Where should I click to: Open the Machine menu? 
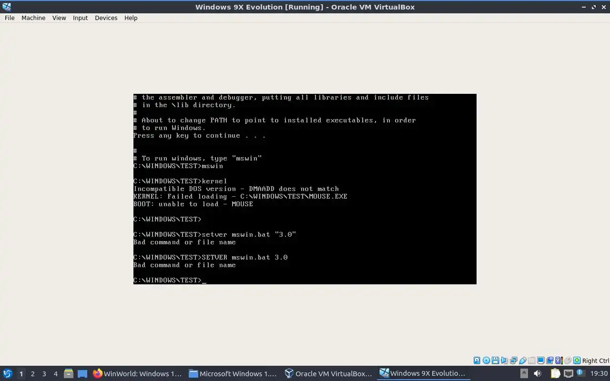33,18
